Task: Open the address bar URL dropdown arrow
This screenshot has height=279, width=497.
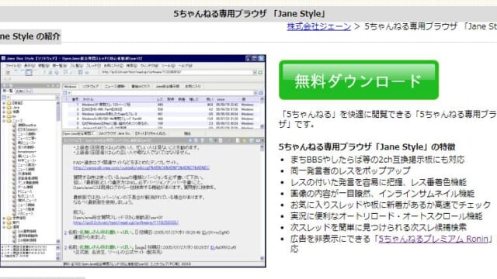Action: [x=254, y=72]
